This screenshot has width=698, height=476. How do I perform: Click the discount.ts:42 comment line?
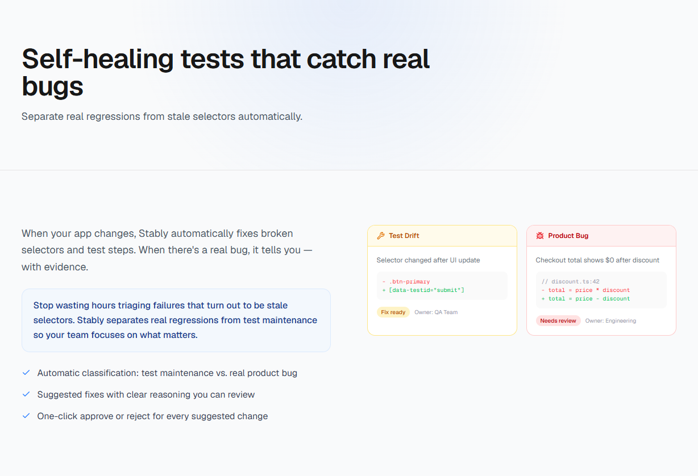[570, 282]
